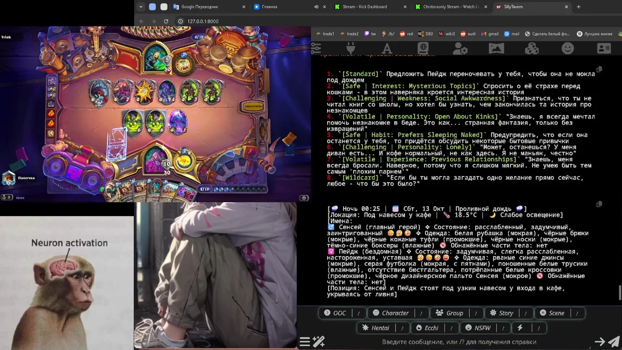This screenshot has width=622, height=350.
Task: Click the Scene quick reply button
Action: pos(553,313)
